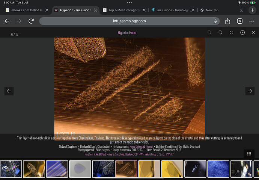Select the yellow crystal inclusion thumbnail
This screenshot has width=259, height=180.
34,169
